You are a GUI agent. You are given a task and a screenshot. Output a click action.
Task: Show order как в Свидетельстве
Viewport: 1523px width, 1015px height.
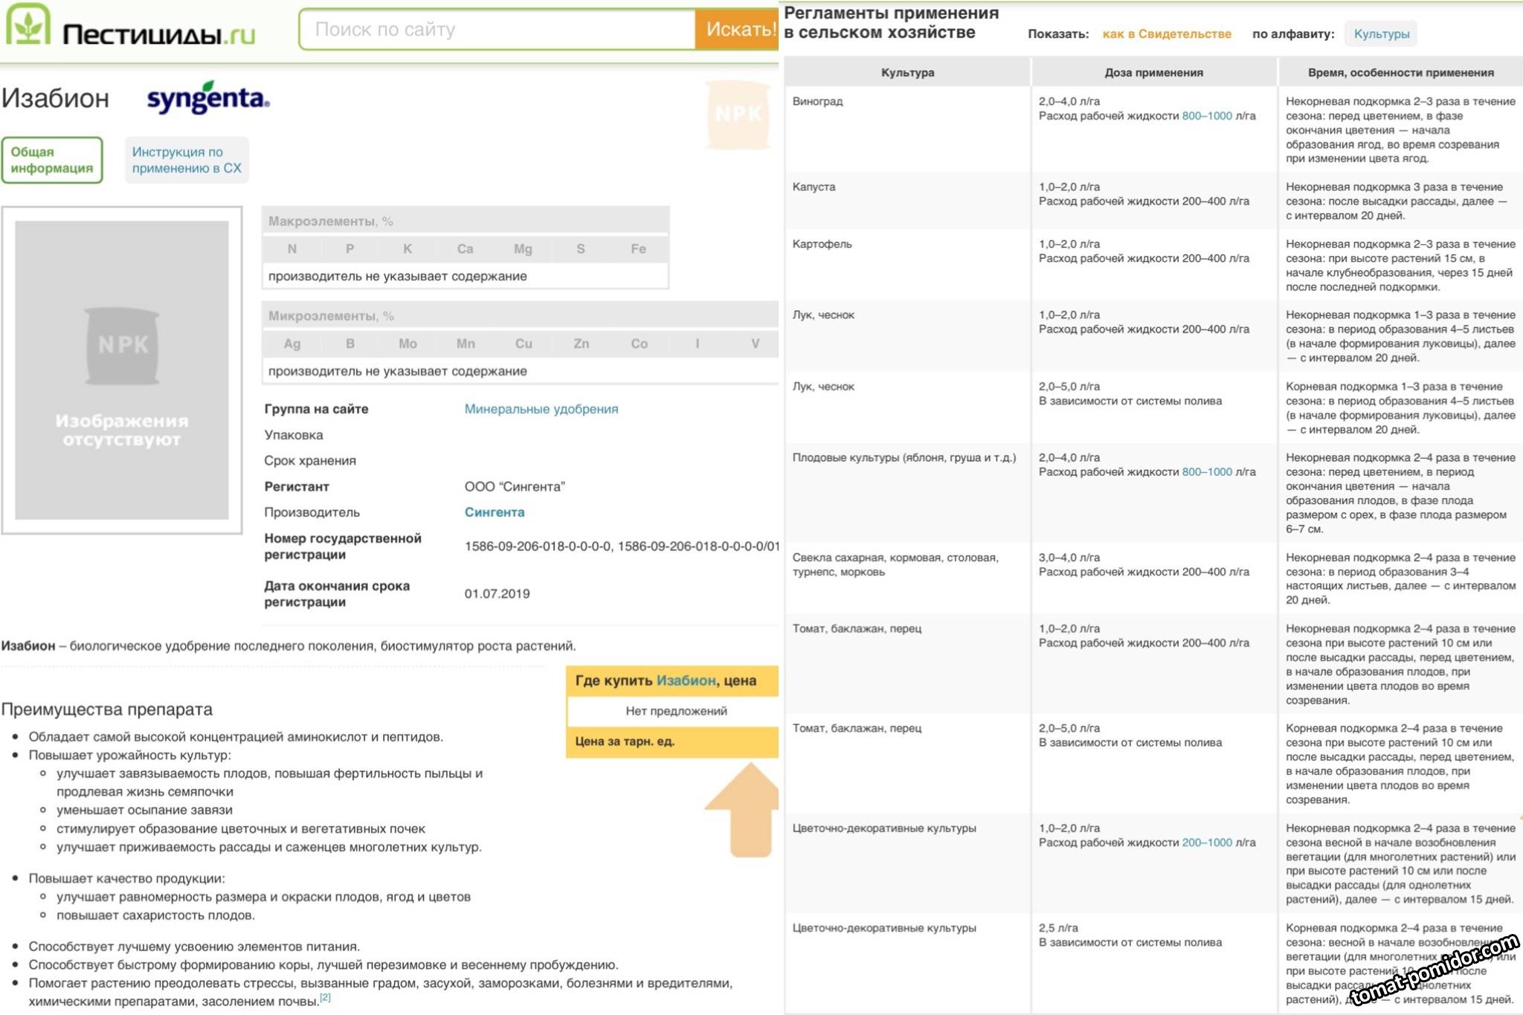click(x=1166, y=34)
